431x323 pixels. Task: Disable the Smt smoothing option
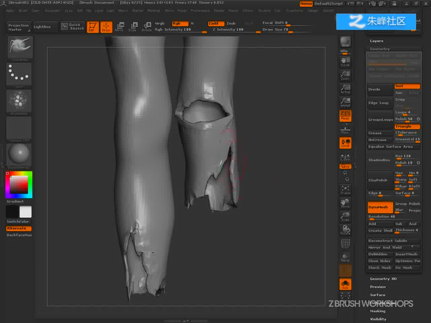407,86
